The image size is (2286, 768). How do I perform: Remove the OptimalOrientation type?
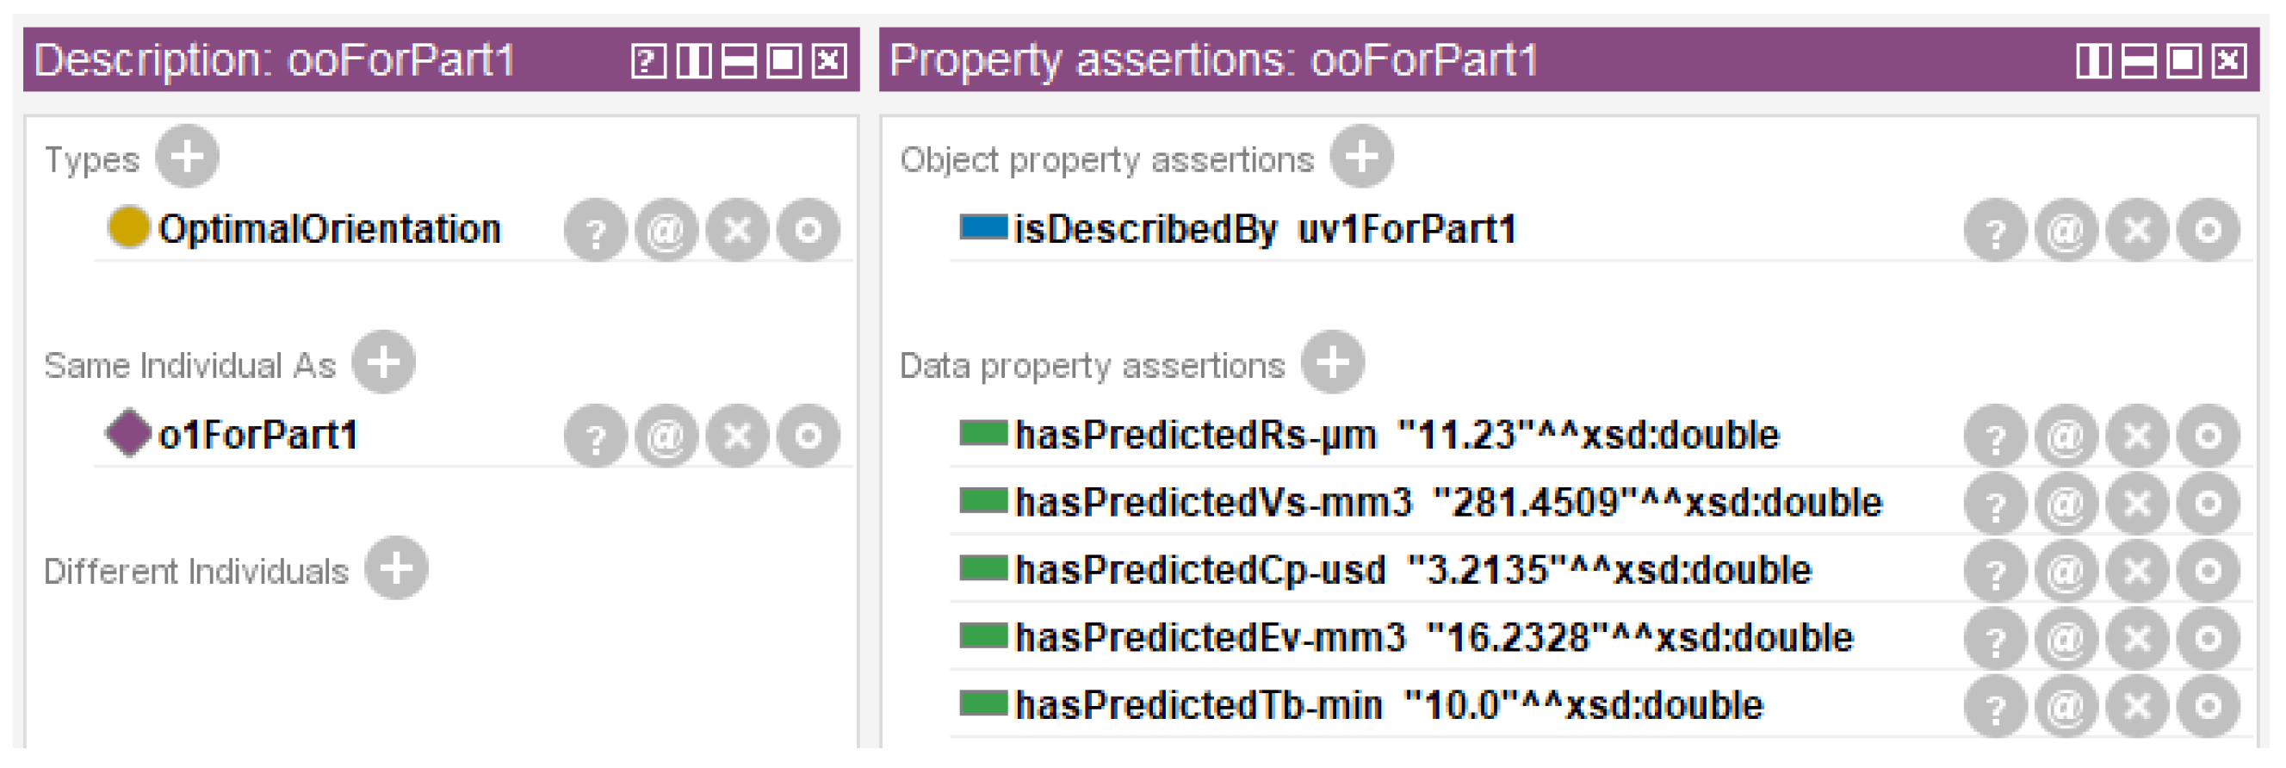(x=736, y=231)
